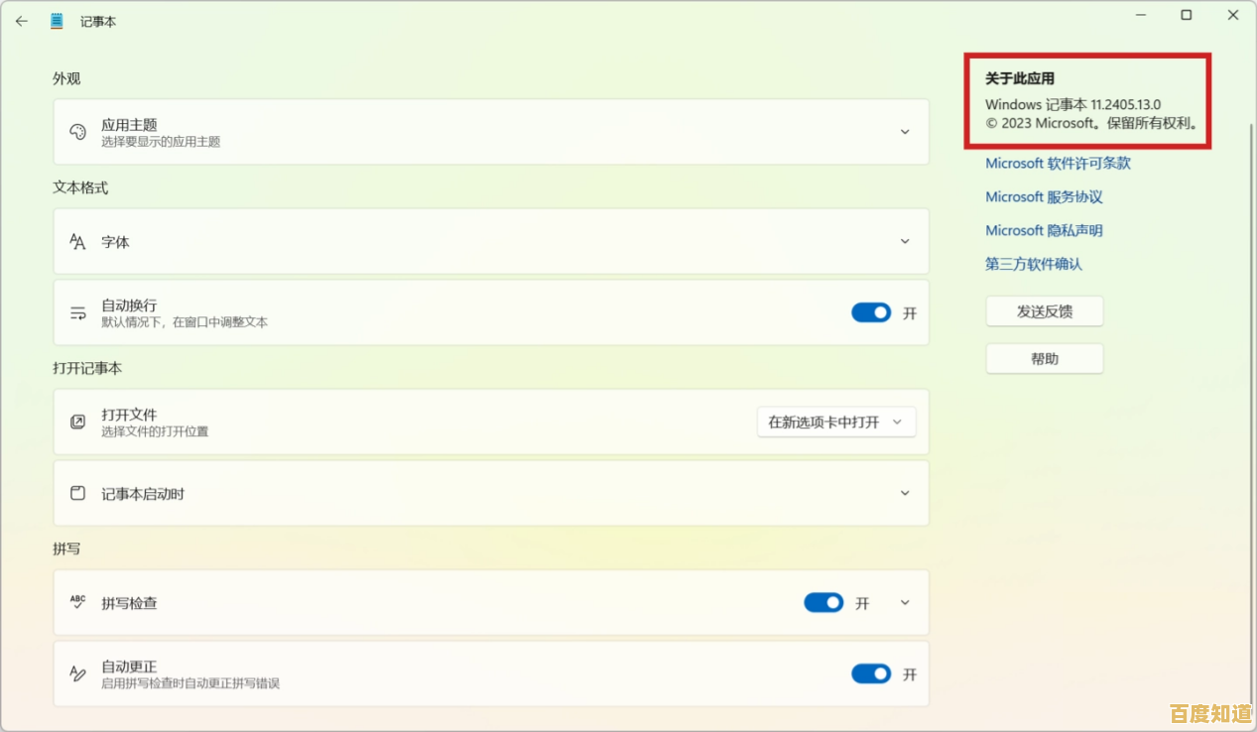This screenshot has height=732, width=1257.
Task: Click the app theme palette icon
Action: (78, 132)
